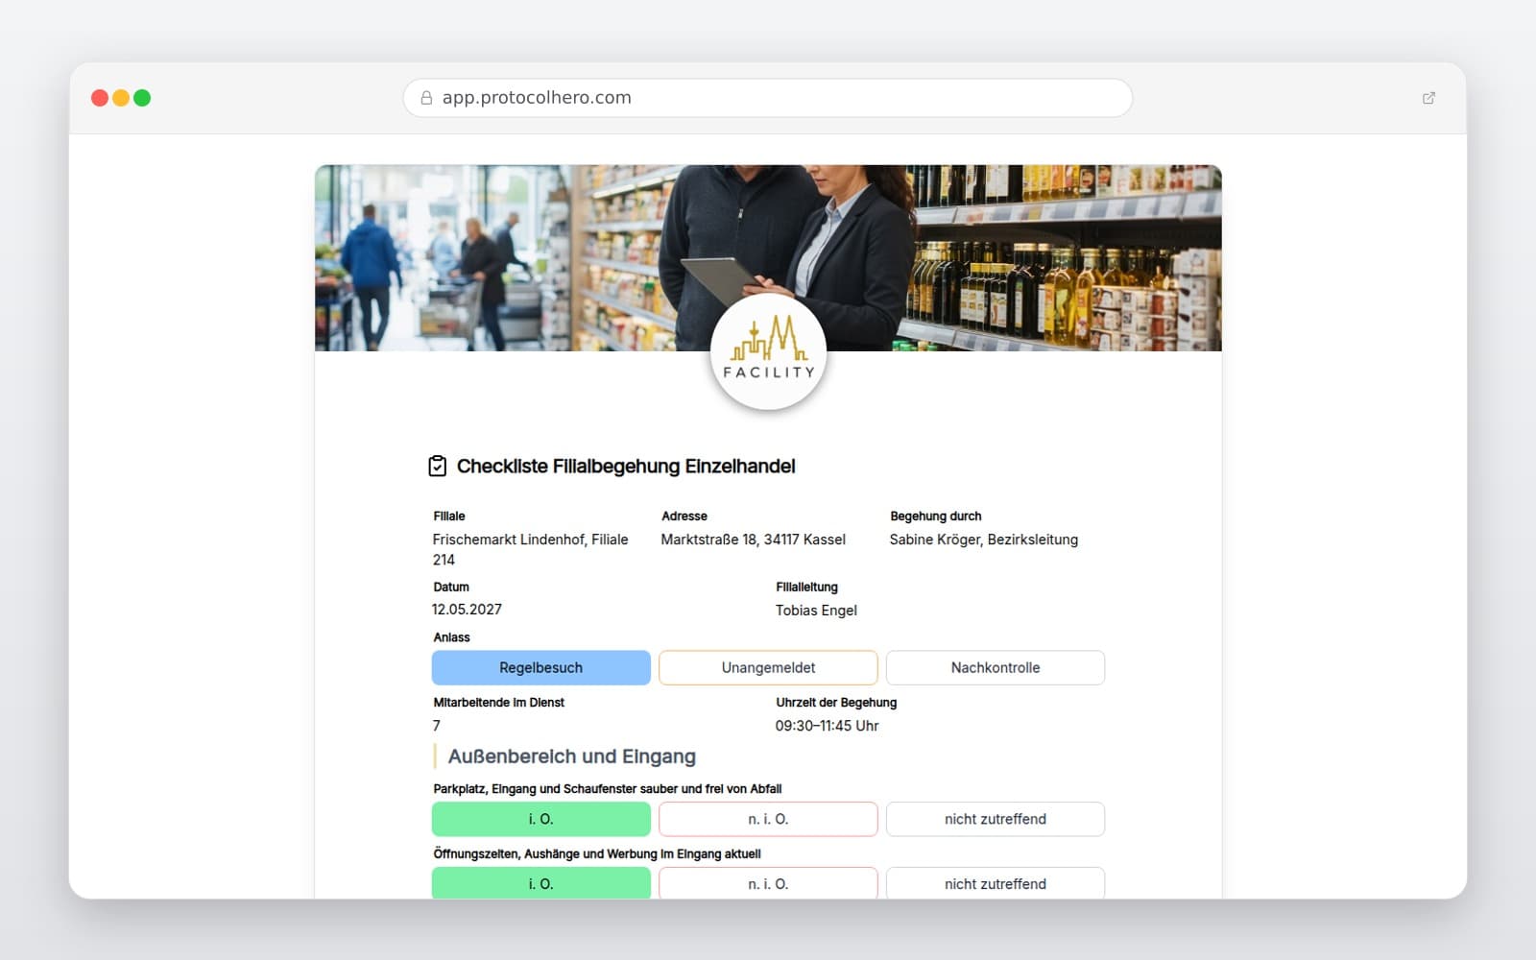Set Öffnungszeiten item to nicht zutreffend
Screen dimensions: 1536x960
pos(996,883)
